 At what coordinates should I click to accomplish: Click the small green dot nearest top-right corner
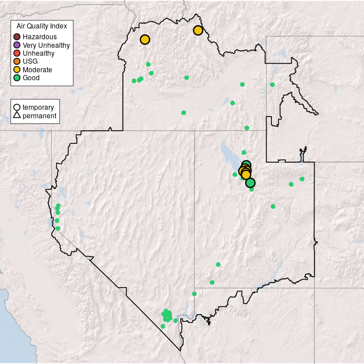(x=272, y=85)
